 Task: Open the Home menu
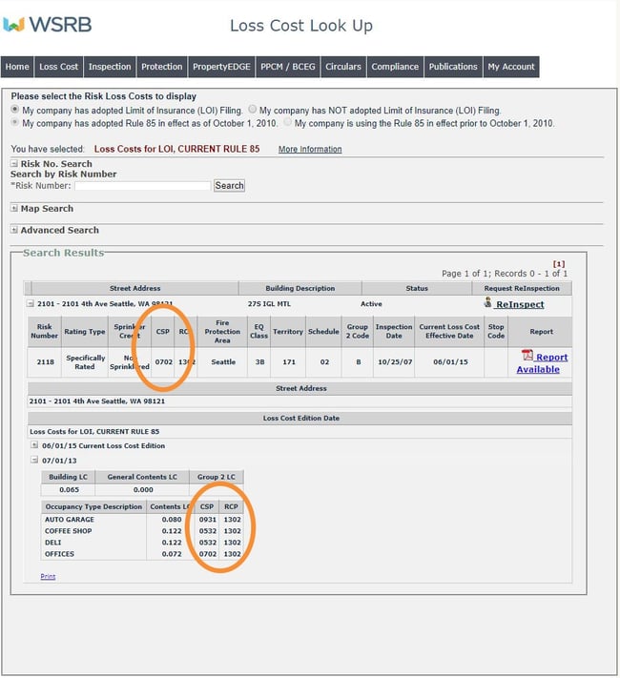17,67
